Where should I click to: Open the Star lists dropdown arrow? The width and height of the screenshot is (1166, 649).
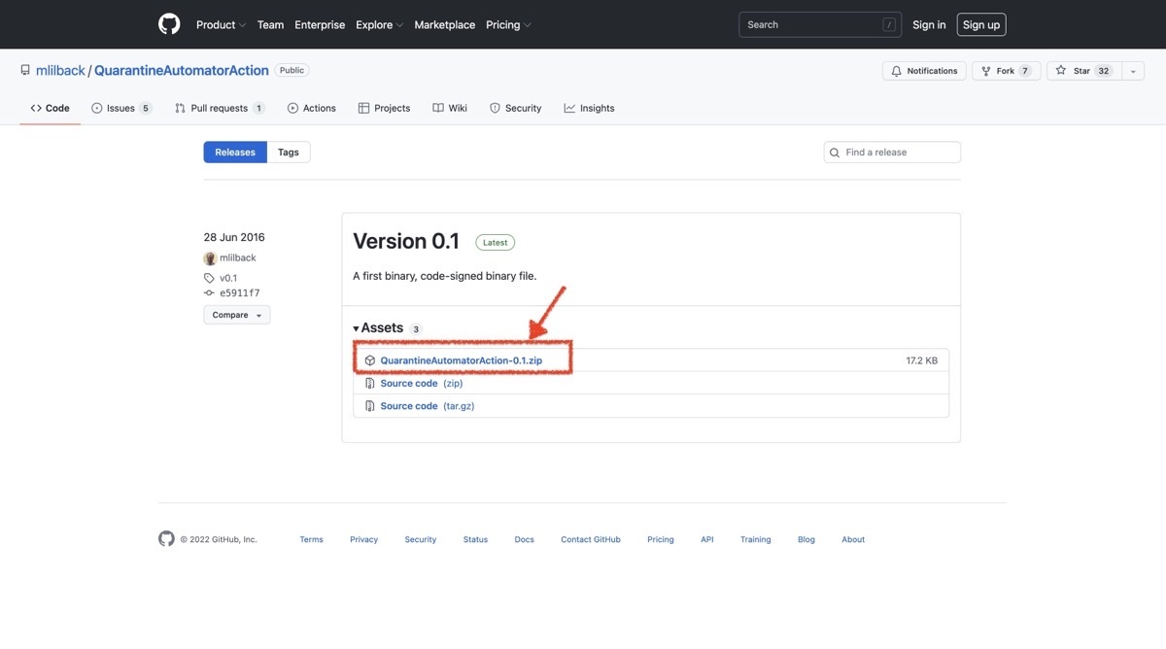[x=1133, y=71]
